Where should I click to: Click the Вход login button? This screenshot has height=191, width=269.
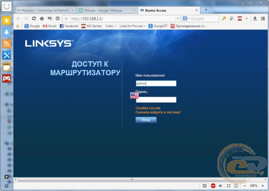click(146, 120)
